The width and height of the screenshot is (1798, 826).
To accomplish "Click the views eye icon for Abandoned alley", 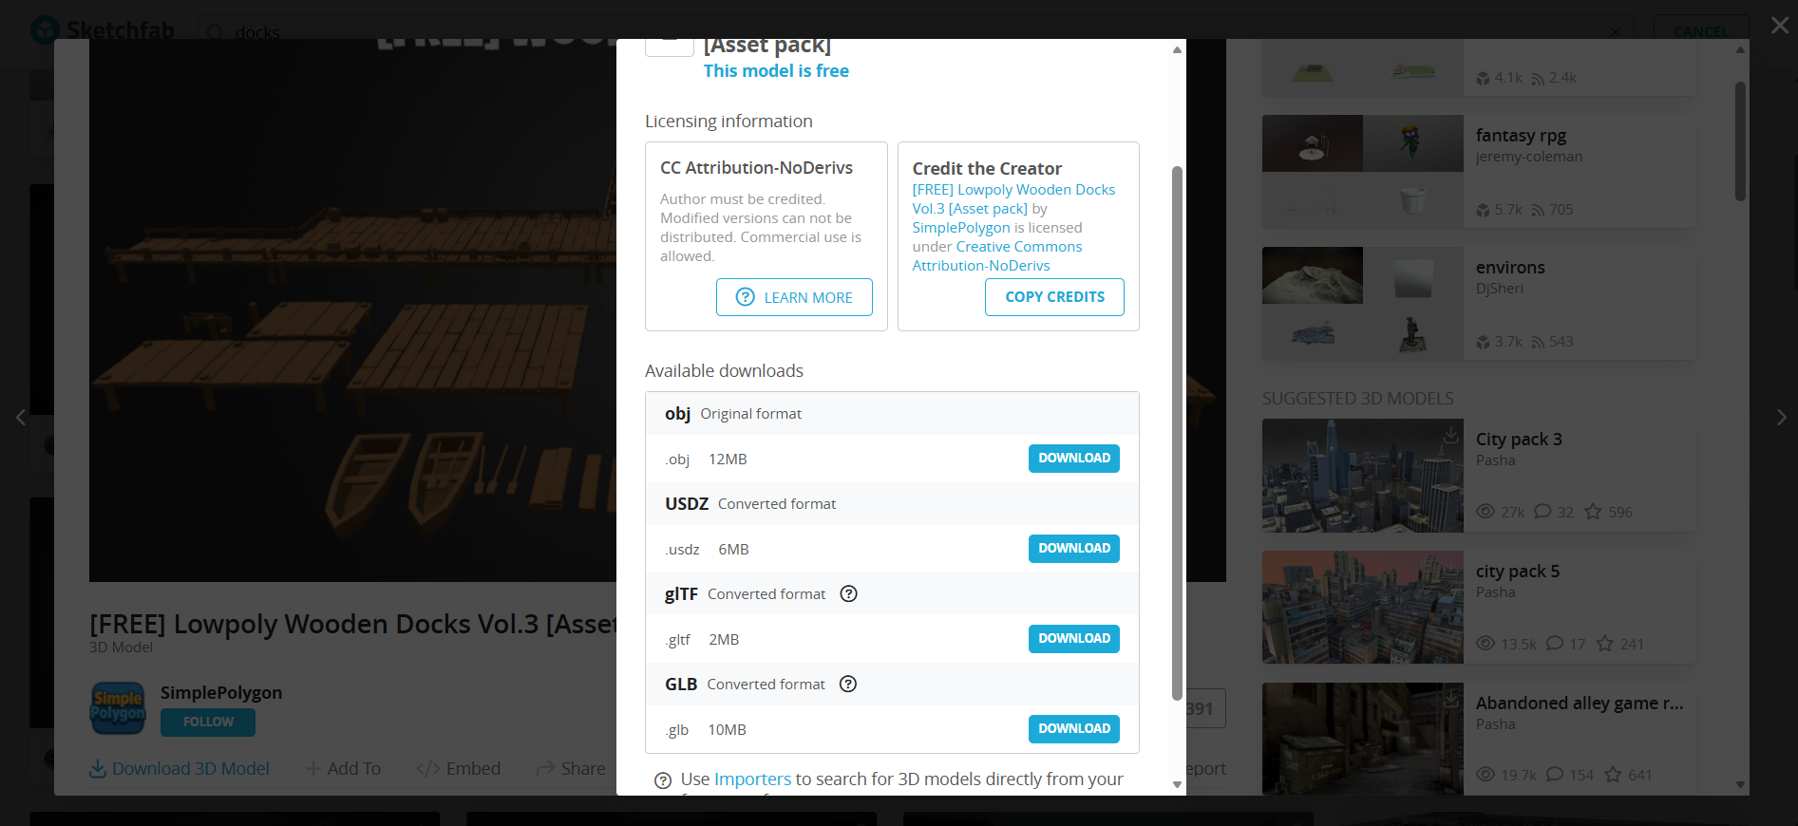I will click(1486, 775).
